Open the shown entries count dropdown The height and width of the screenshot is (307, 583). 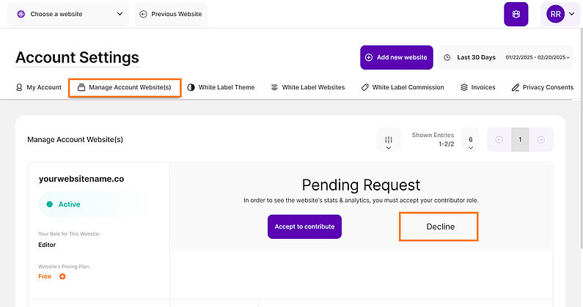[x=470, y=140]
